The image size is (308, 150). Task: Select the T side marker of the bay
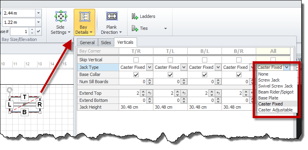pos(25,97)
